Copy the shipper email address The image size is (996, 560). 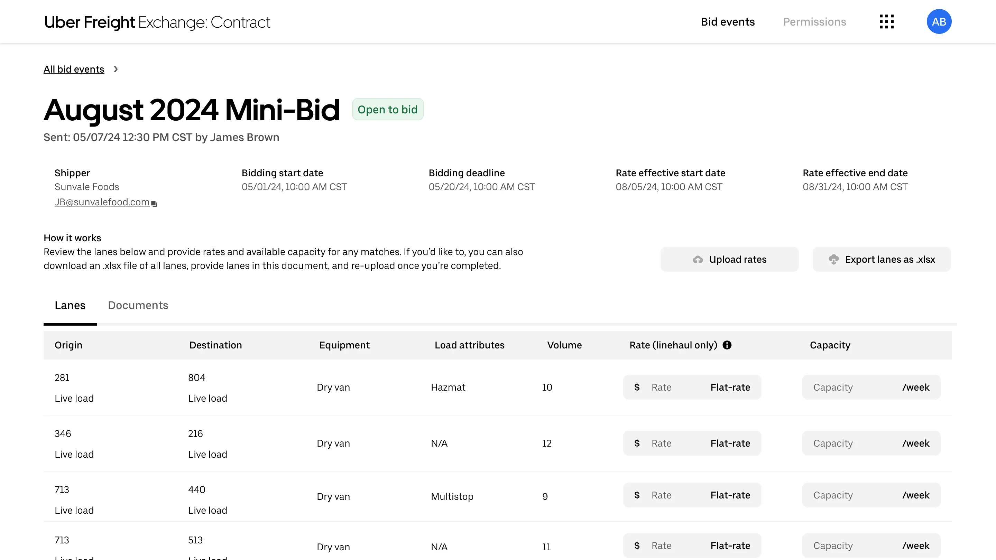pos(154,203)
